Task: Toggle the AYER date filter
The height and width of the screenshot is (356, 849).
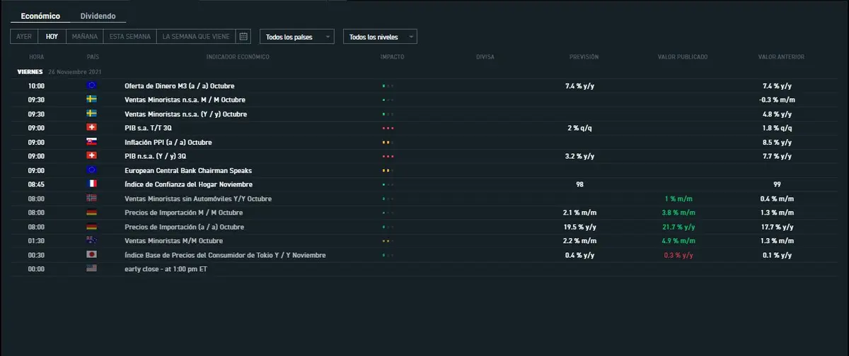Action: 24,36
